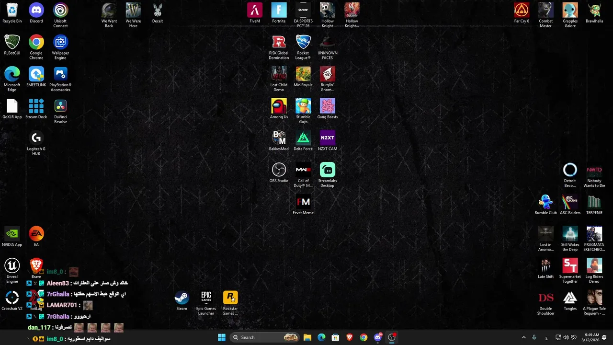The height and width of the screenshot is (345, 613).
Task: Select the EMEETLINK desktop icon
Action: (x=36, y=77)
